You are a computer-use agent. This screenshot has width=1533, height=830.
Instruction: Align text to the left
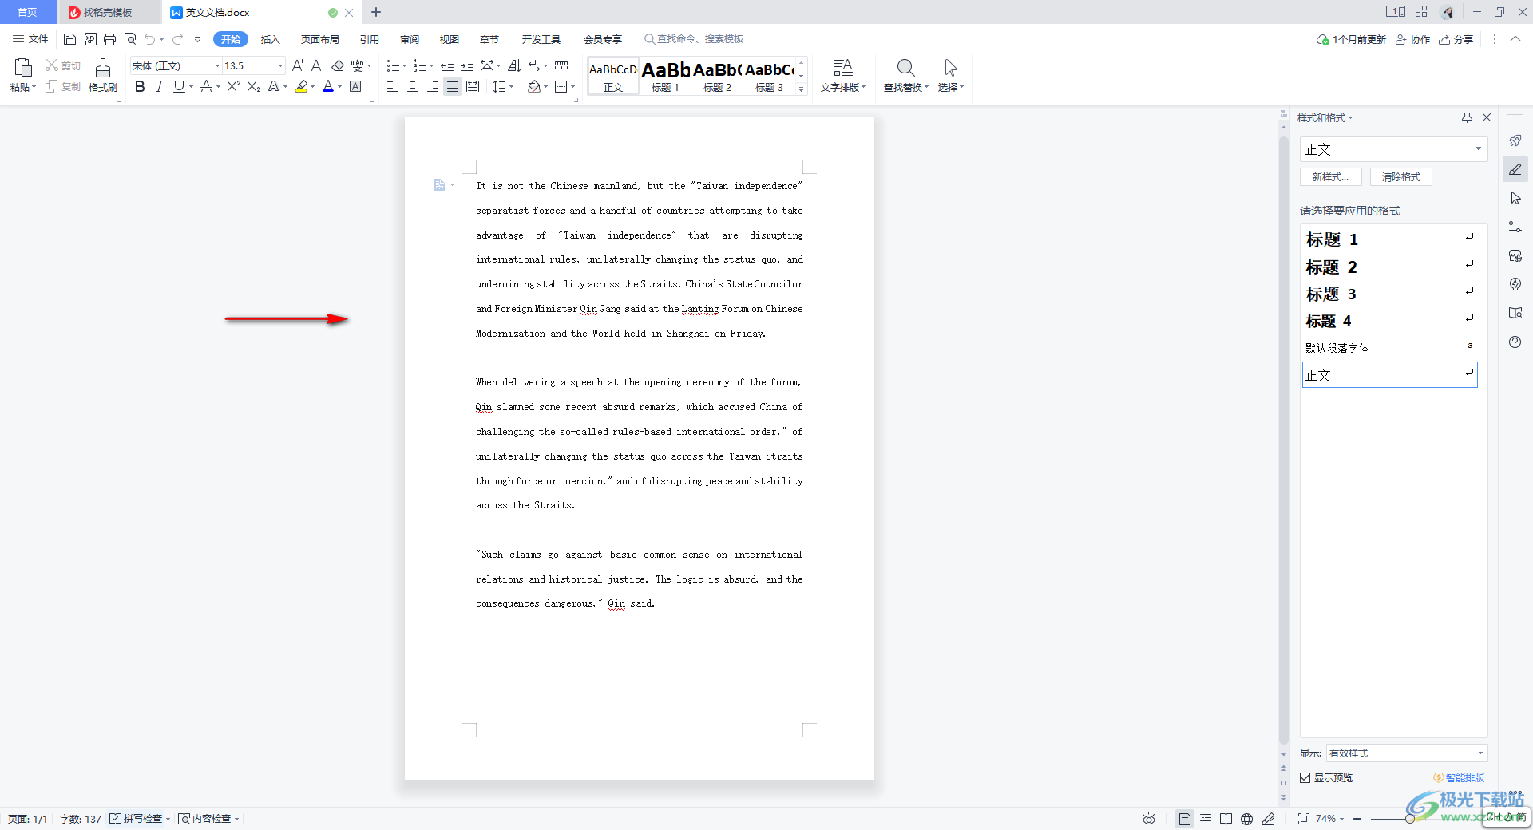click(x=392, y=86)
